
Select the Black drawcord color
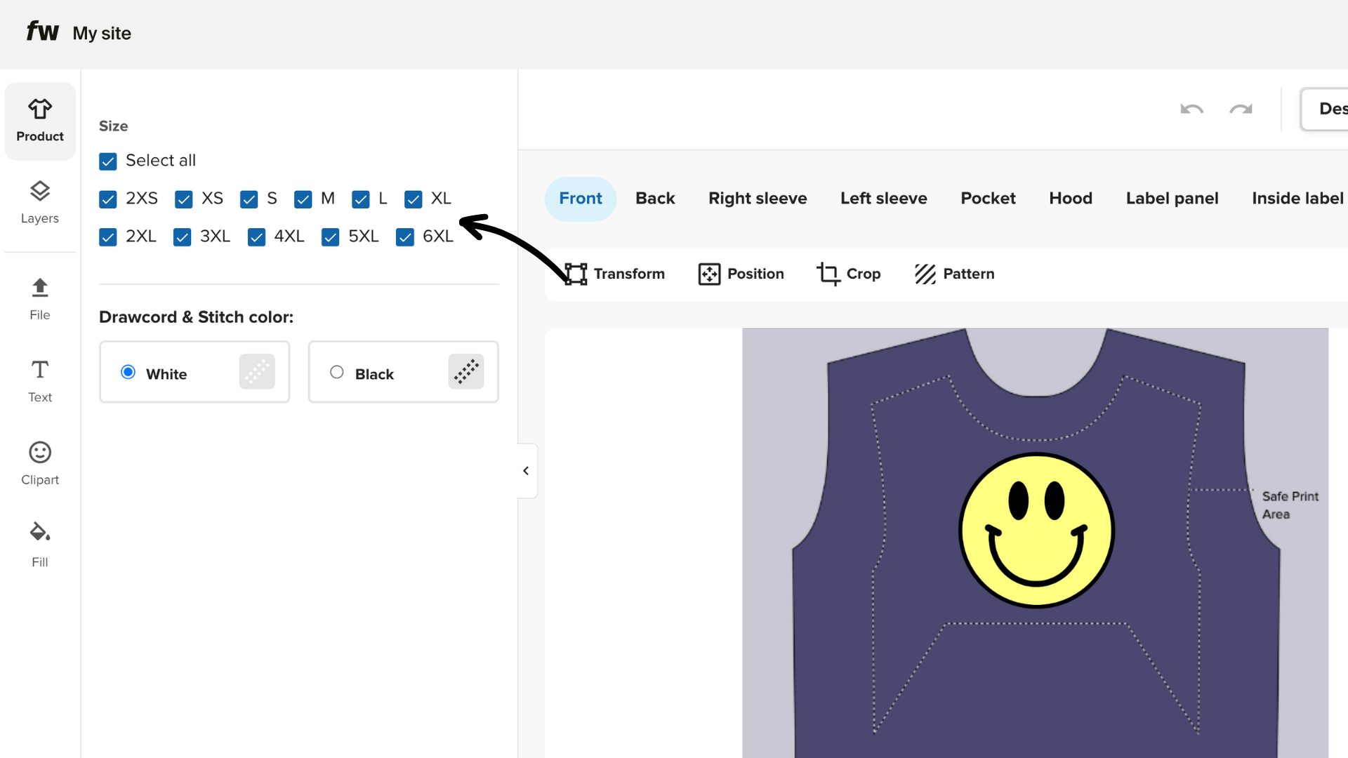(336, 372)
